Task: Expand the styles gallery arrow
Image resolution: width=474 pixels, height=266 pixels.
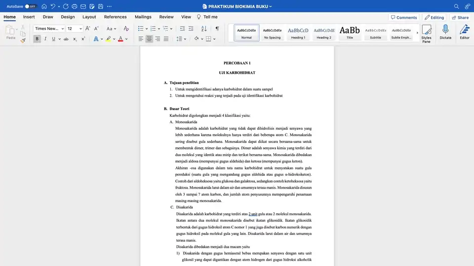Action: (417, 33)
